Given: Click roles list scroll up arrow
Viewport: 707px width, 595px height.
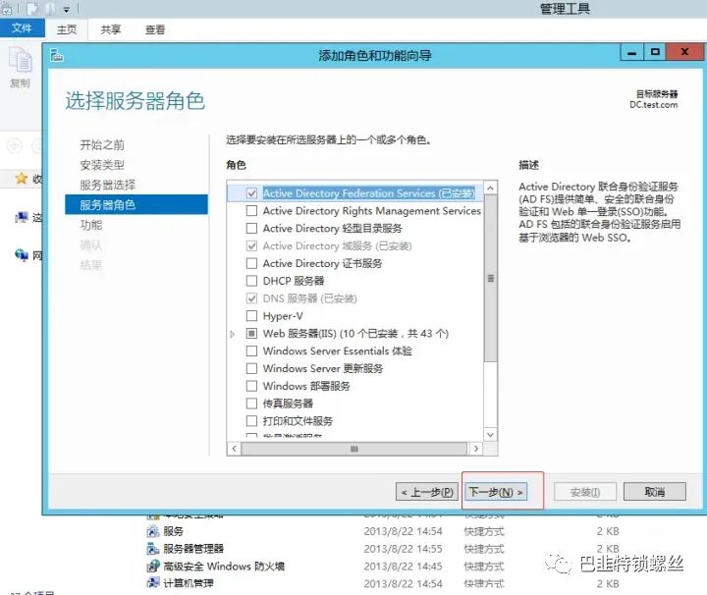Looking at the screenshot, I should (x=491, y=188).
